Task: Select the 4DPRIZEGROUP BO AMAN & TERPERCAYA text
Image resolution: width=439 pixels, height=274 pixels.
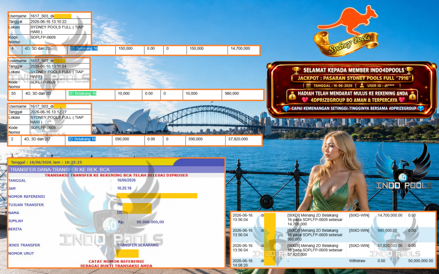Action: click(354, 100)
